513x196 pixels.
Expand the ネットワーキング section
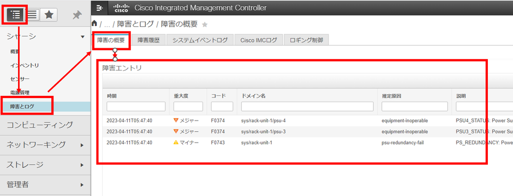[82, 145]
